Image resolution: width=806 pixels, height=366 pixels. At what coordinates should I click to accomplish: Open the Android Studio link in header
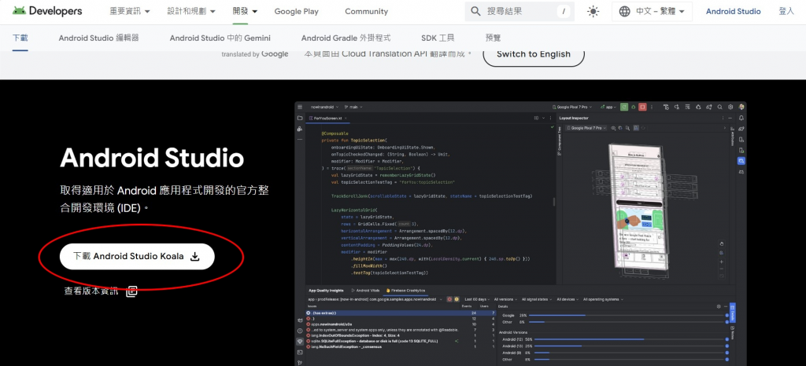(733, 11)
